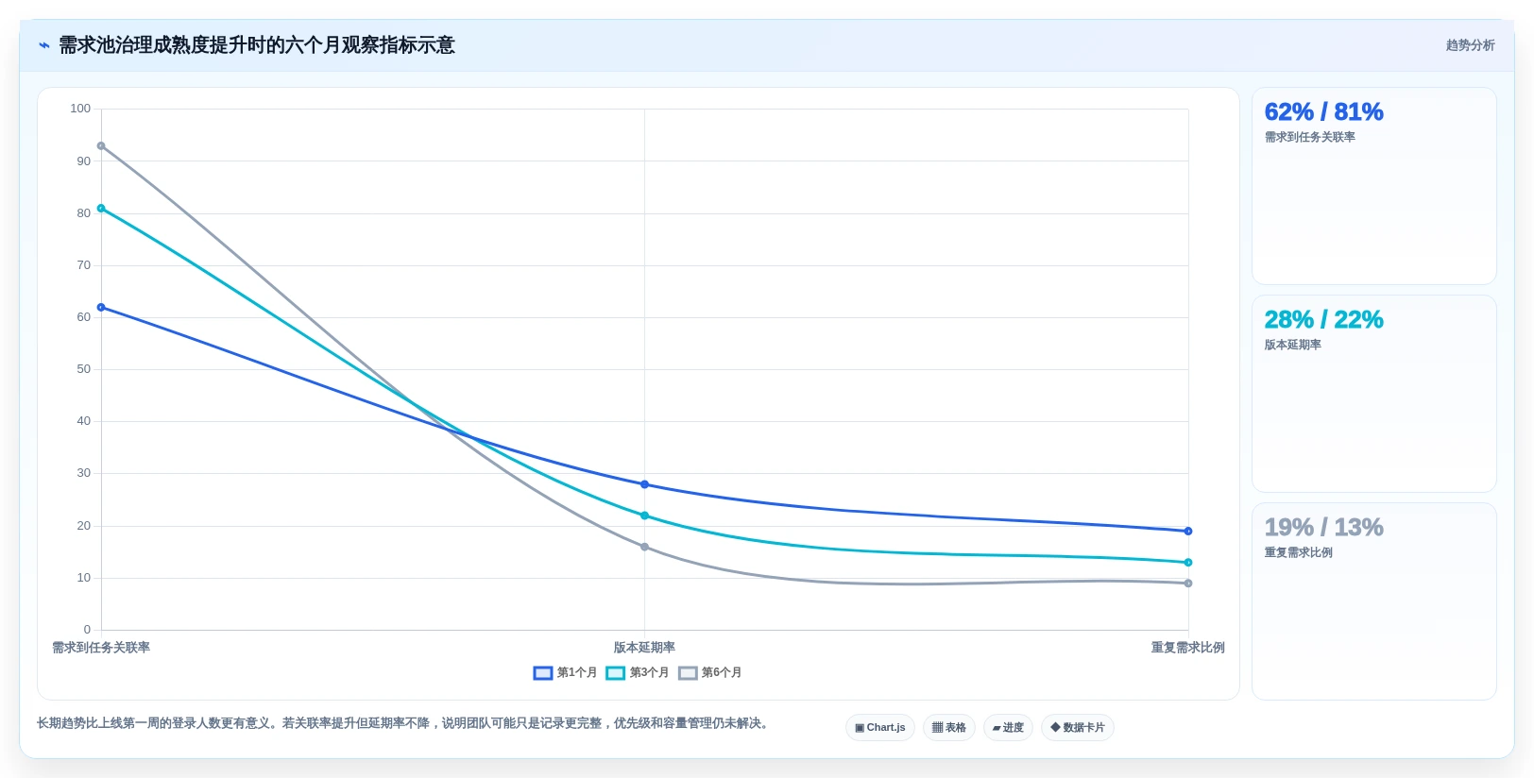Click the gray 重复需求比例 point at 9

[1188, 583]
